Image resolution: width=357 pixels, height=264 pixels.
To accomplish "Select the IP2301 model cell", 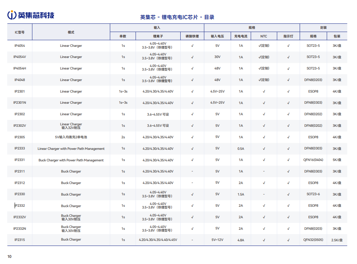I will coord(19,91).
